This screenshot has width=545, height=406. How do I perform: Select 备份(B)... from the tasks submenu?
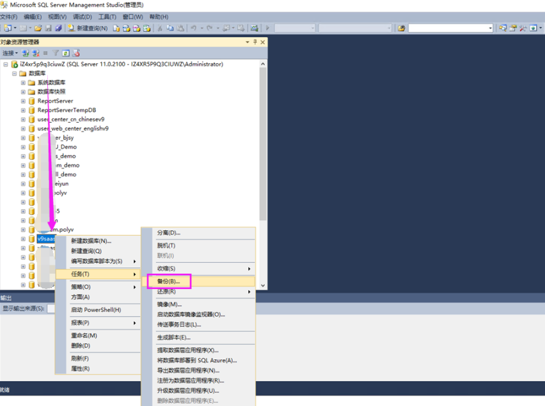169,281
